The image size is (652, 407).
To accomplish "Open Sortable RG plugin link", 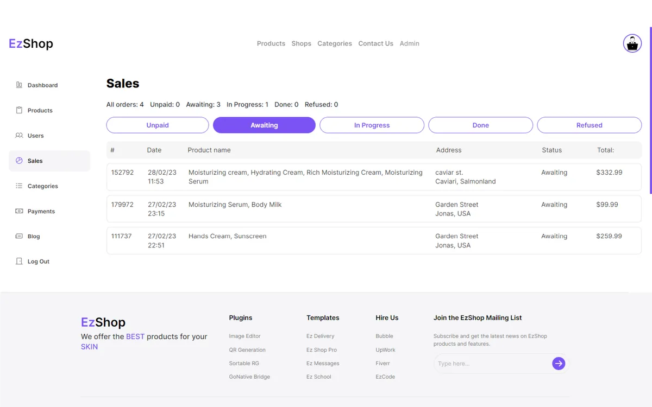I will click(244, 364).
